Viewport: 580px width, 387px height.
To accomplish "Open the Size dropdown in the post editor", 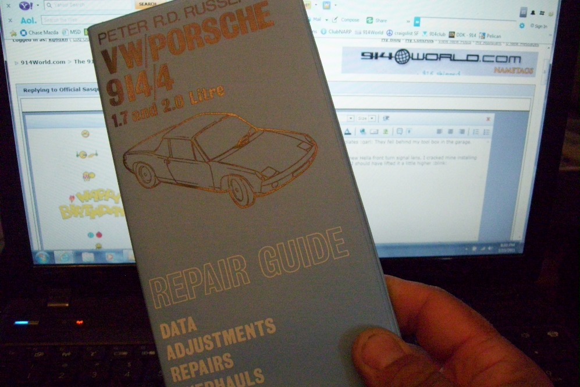I will coord(366,118).
